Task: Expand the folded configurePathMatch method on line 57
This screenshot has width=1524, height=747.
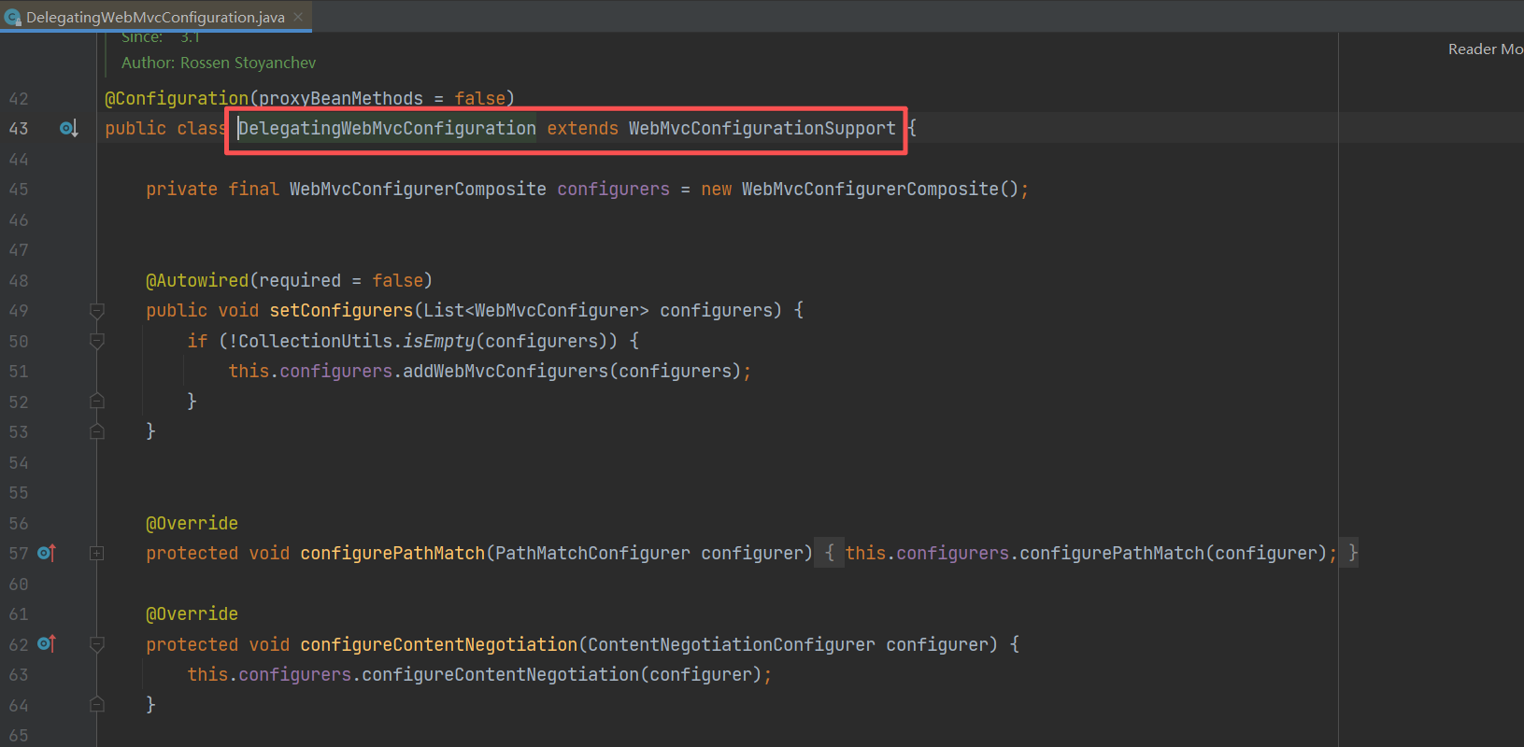Action: tap(96, 554)
